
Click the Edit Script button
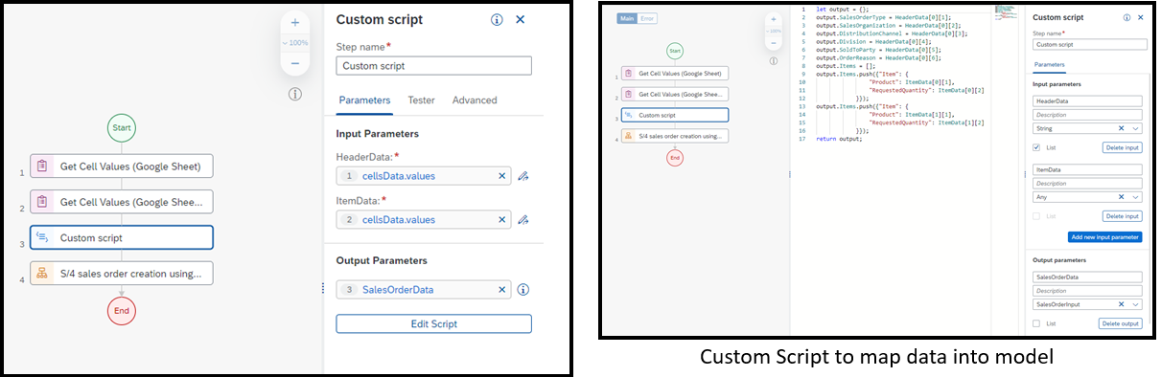(x=433, y=323)
